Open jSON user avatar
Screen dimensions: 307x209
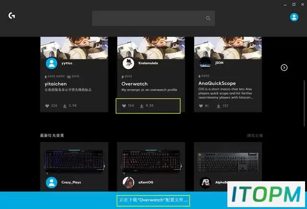[x=205, y=63]
